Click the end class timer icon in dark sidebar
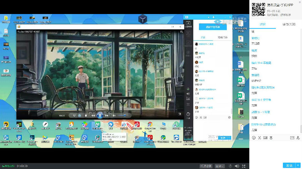The image size is (302, 169). click(x=188, y=115)
